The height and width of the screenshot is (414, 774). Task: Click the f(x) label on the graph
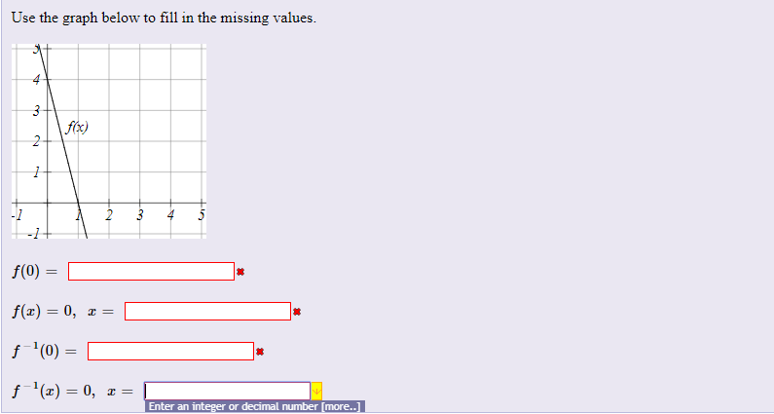point(78,128)
